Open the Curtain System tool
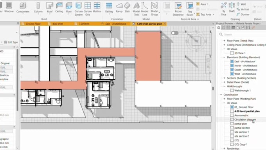266x150 pixels. tap(79, 9)
